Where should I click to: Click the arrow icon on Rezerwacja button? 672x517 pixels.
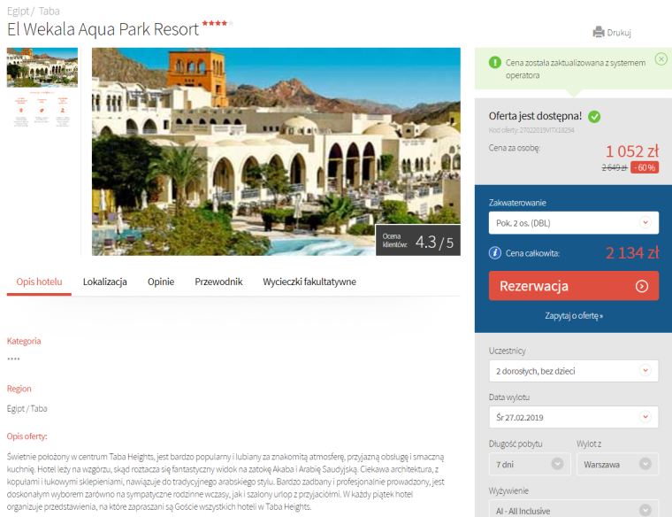(x=642, y=286)
